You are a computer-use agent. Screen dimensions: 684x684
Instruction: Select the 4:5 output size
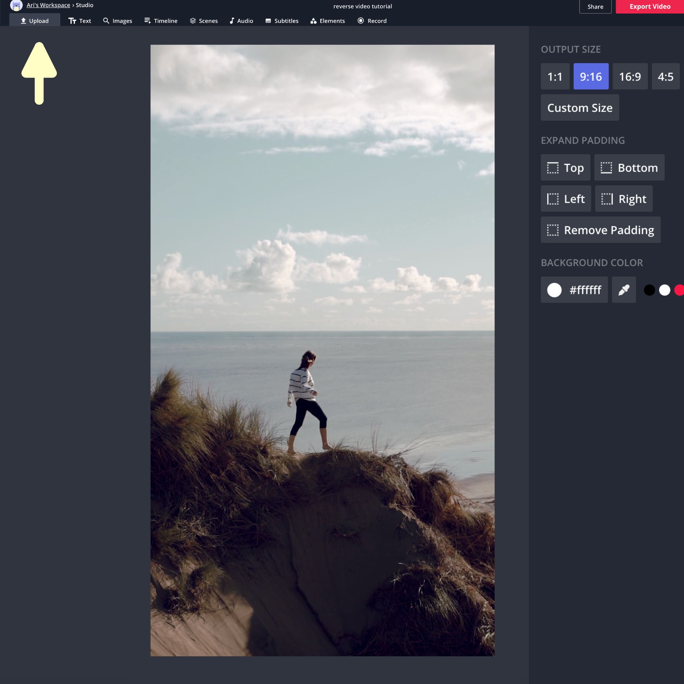(x=665, y=77)
